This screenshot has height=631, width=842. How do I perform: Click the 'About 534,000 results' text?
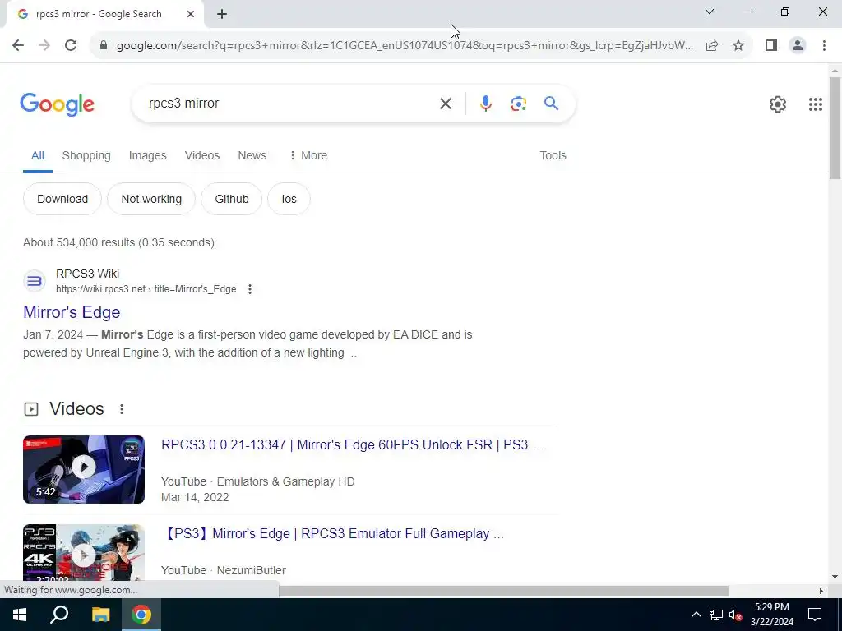tap(118, 242)
